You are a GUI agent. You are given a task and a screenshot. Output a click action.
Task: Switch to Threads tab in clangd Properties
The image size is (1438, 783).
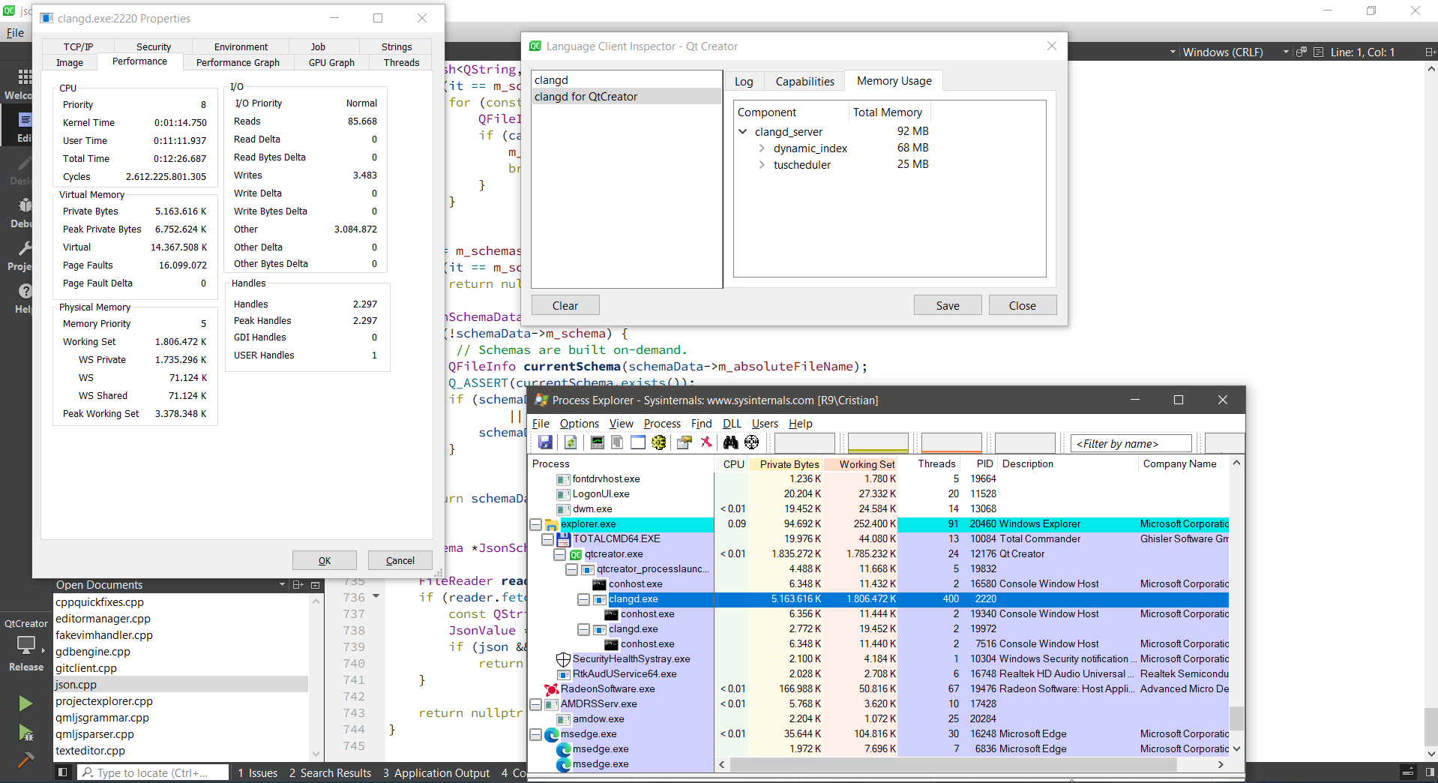click(x=401, y=63)
